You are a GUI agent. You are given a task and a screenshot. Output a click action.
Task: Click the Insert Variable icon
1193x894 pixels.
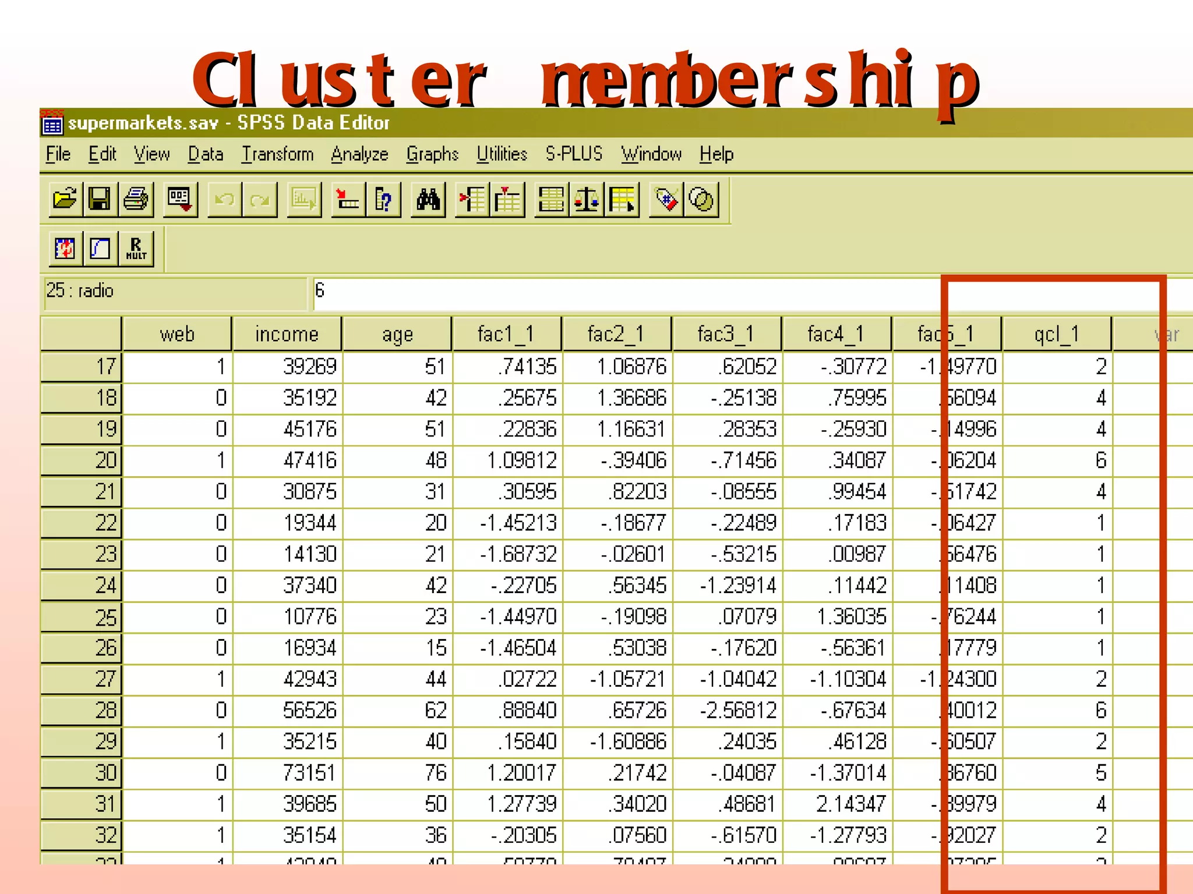[x=507, y=200]
